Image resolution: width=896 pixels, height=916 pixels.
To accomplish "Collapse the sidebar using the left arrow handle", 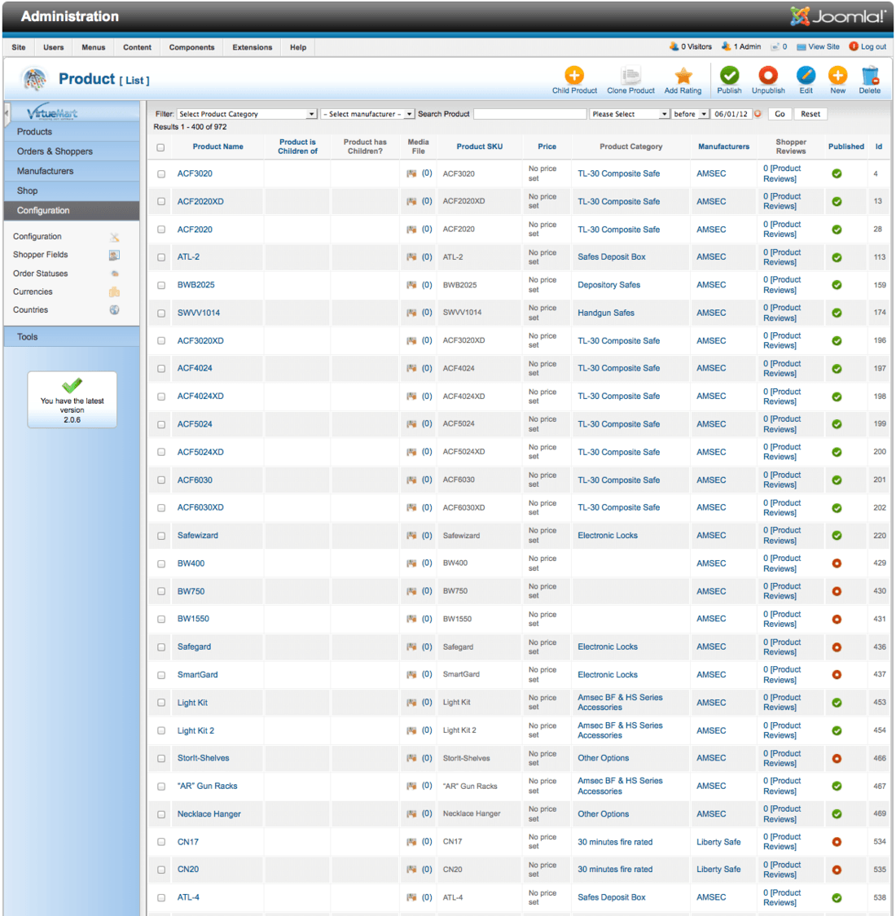I will [7, 114].
